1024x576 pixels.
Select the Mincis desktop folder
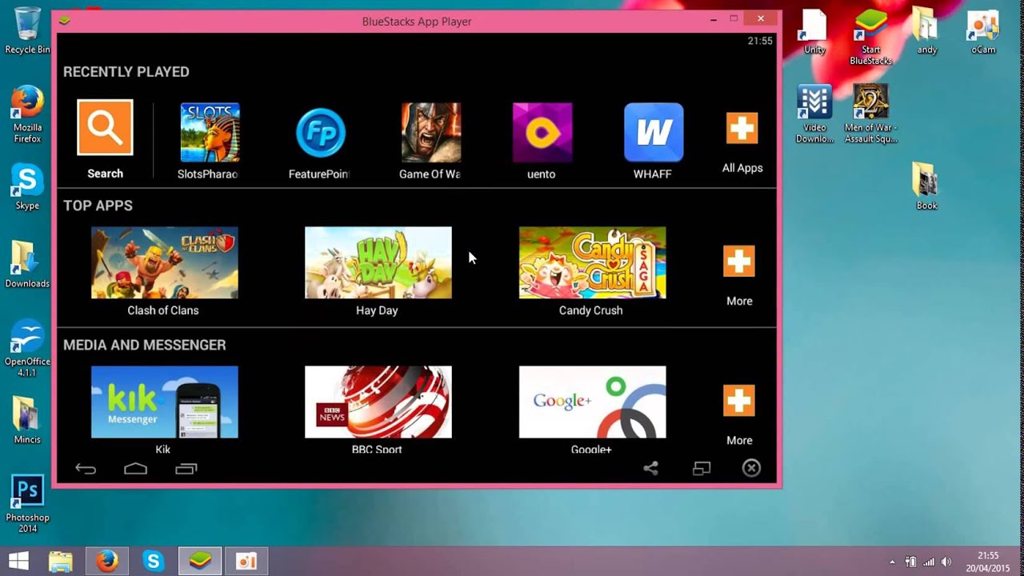[27, 420]
